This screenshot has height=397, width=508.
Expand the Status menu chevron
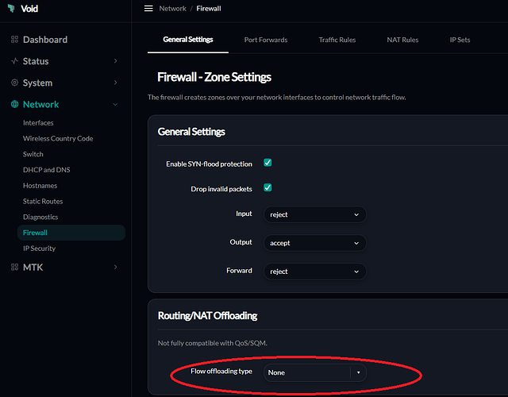click(115, 61)
